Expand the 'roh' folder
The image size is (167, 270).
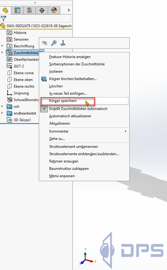[2, 106]
